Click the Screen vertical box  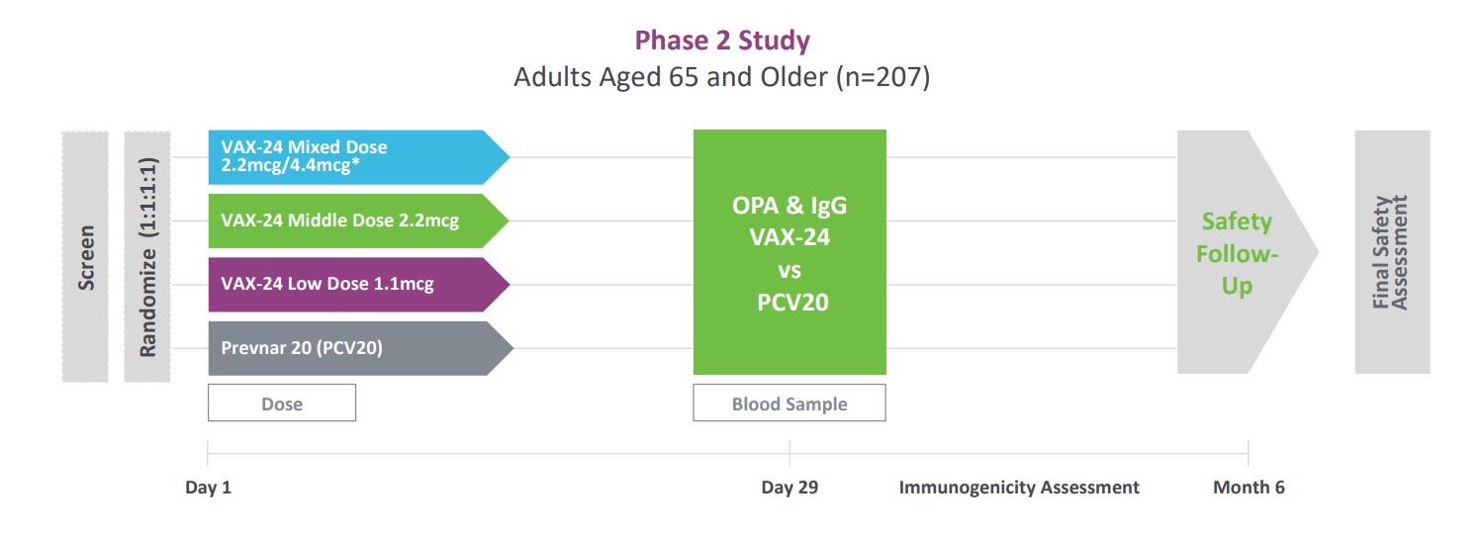[85, 256]
